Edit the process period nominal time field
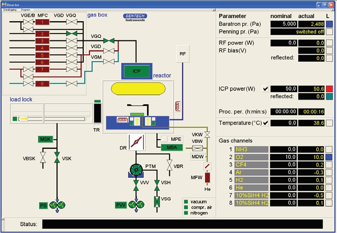This screenshot has width=337, height=233. click(284, 111)
